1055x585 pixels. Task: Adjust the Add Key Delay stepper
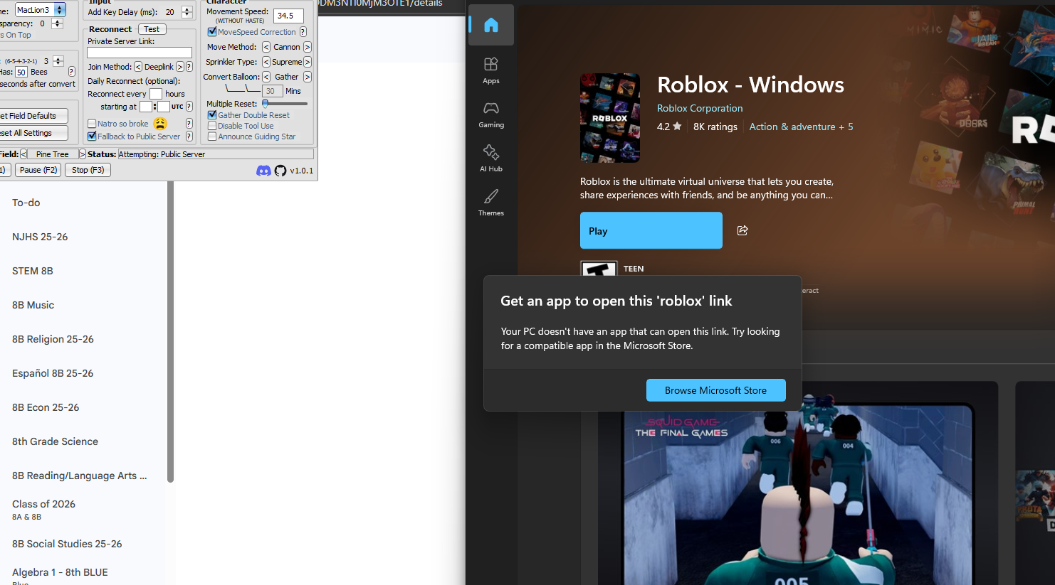[x=187, y=12]
